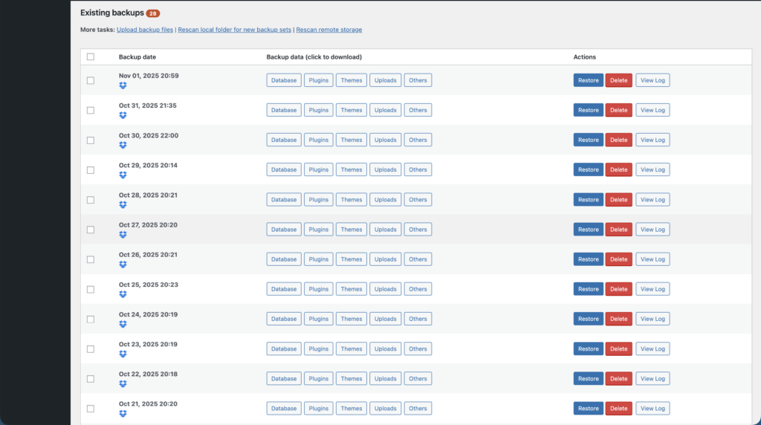Select the Oct 28, 2025 backup checkbox
Viewport: 761px width, 425px height.
tap(91, 200)
